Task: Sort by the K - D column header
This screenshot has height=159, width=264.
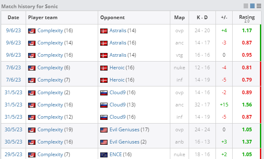Action: [202, 18]
